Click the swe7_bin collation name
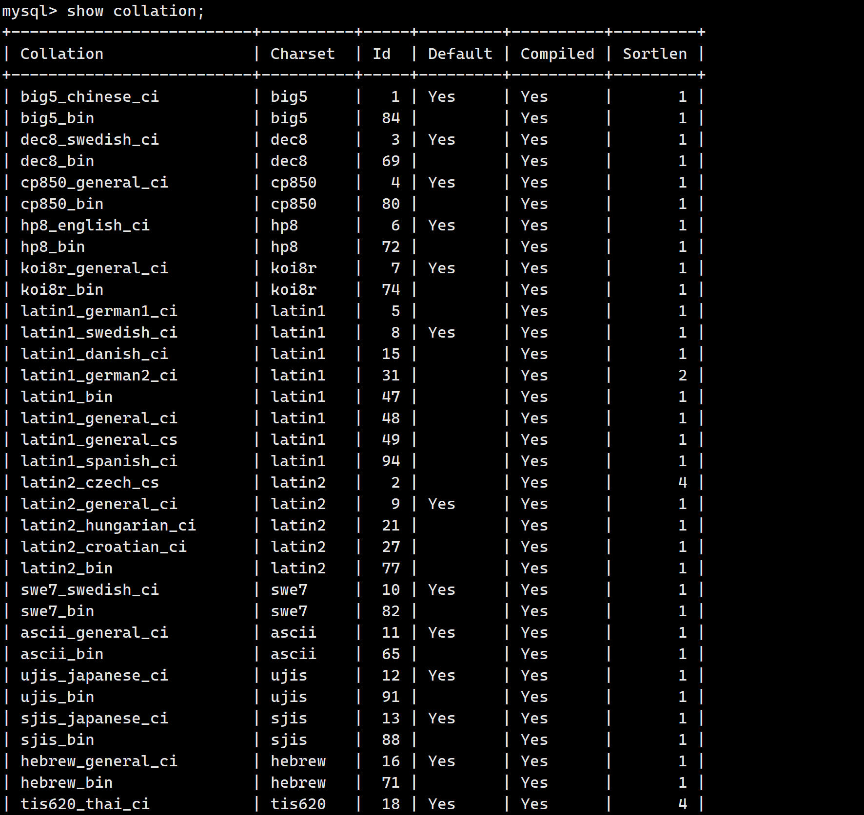 coord(58,611)
